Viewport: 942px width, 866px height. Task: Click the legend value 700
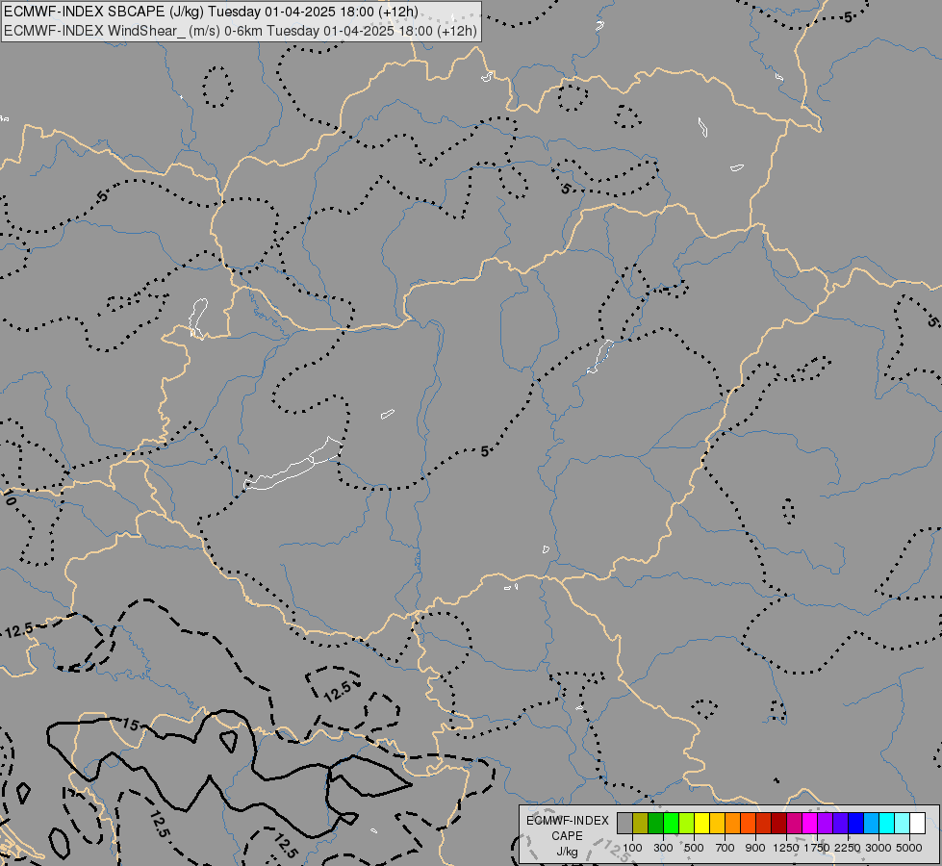click(726, 848)
